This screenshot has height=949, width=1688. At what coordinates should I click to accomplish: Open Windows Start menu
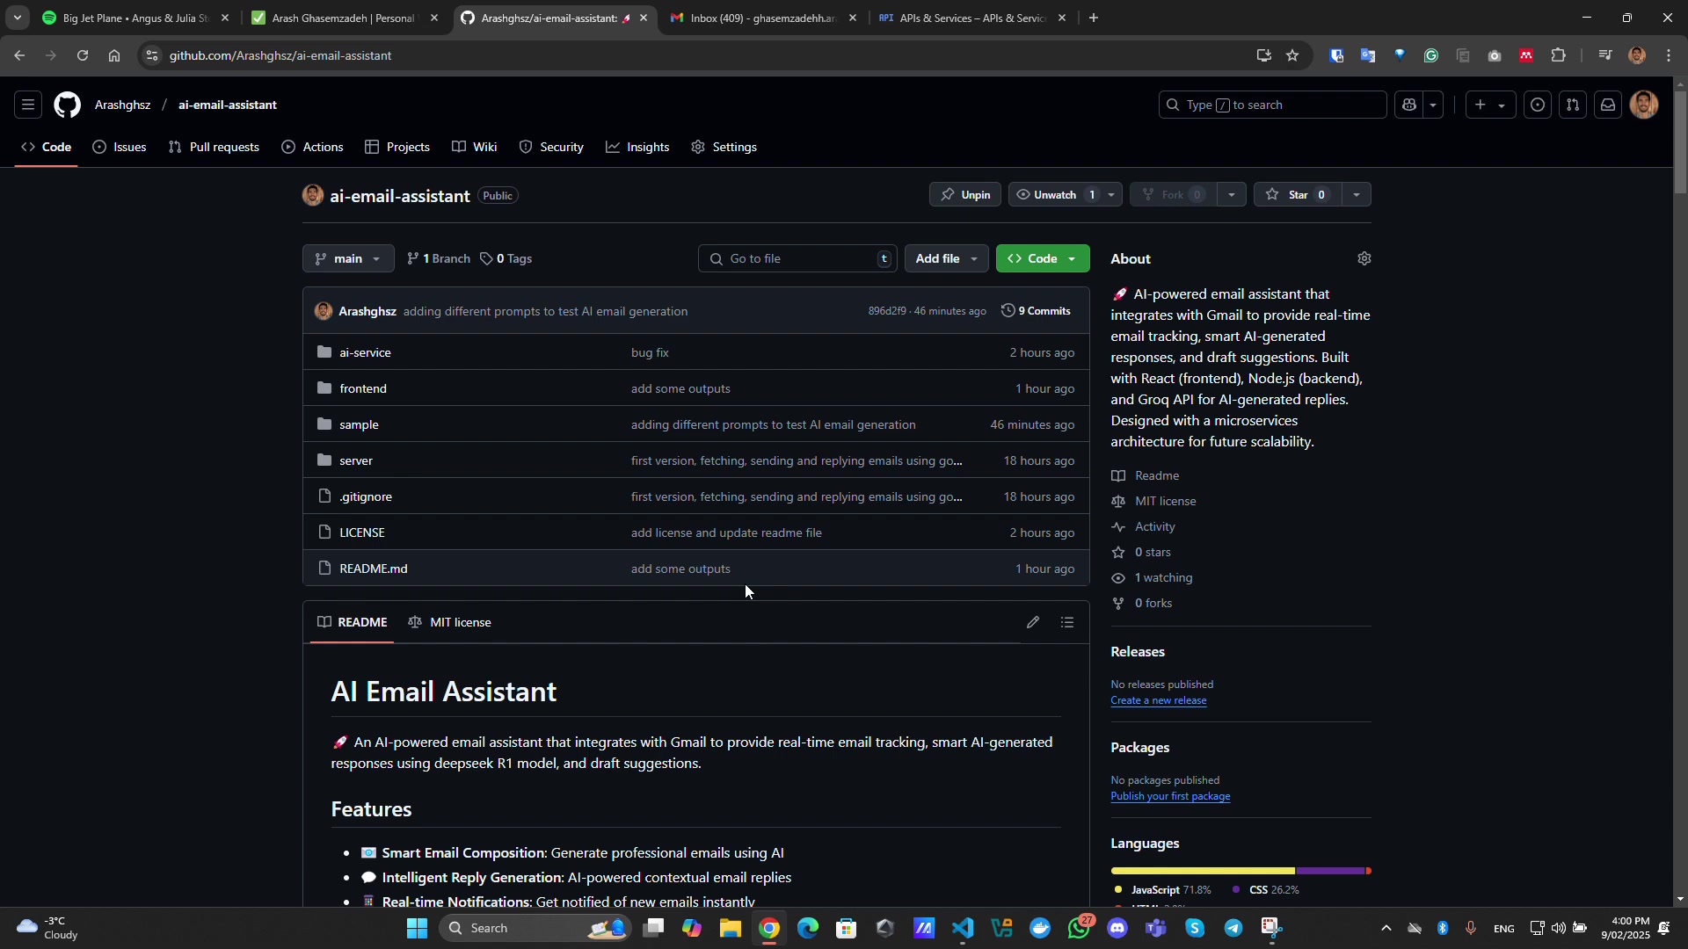(418, 928)
